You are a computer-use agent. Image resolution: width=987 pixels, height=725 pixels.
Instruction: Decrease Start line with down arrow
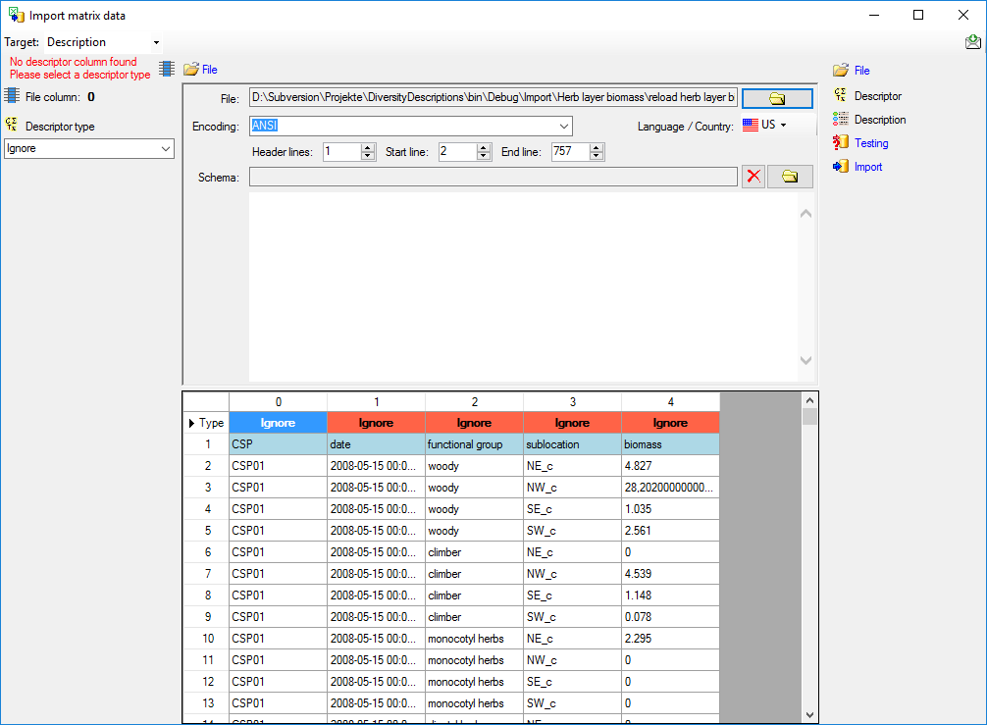(483, 155)
